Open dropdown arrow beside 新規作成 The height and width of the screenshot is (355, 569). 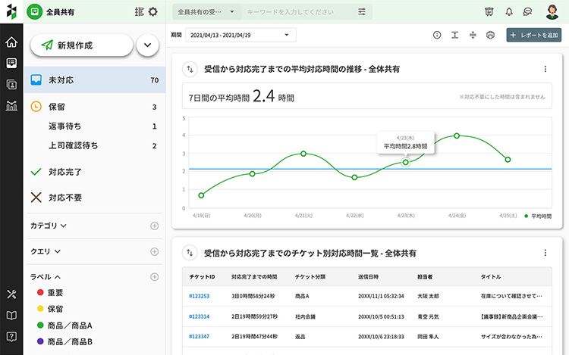tap(147, 45)
